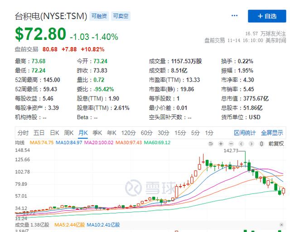Click 委比 -95.42% value
The height and width of the screenshot is (232, 290).
click(104, 89)
